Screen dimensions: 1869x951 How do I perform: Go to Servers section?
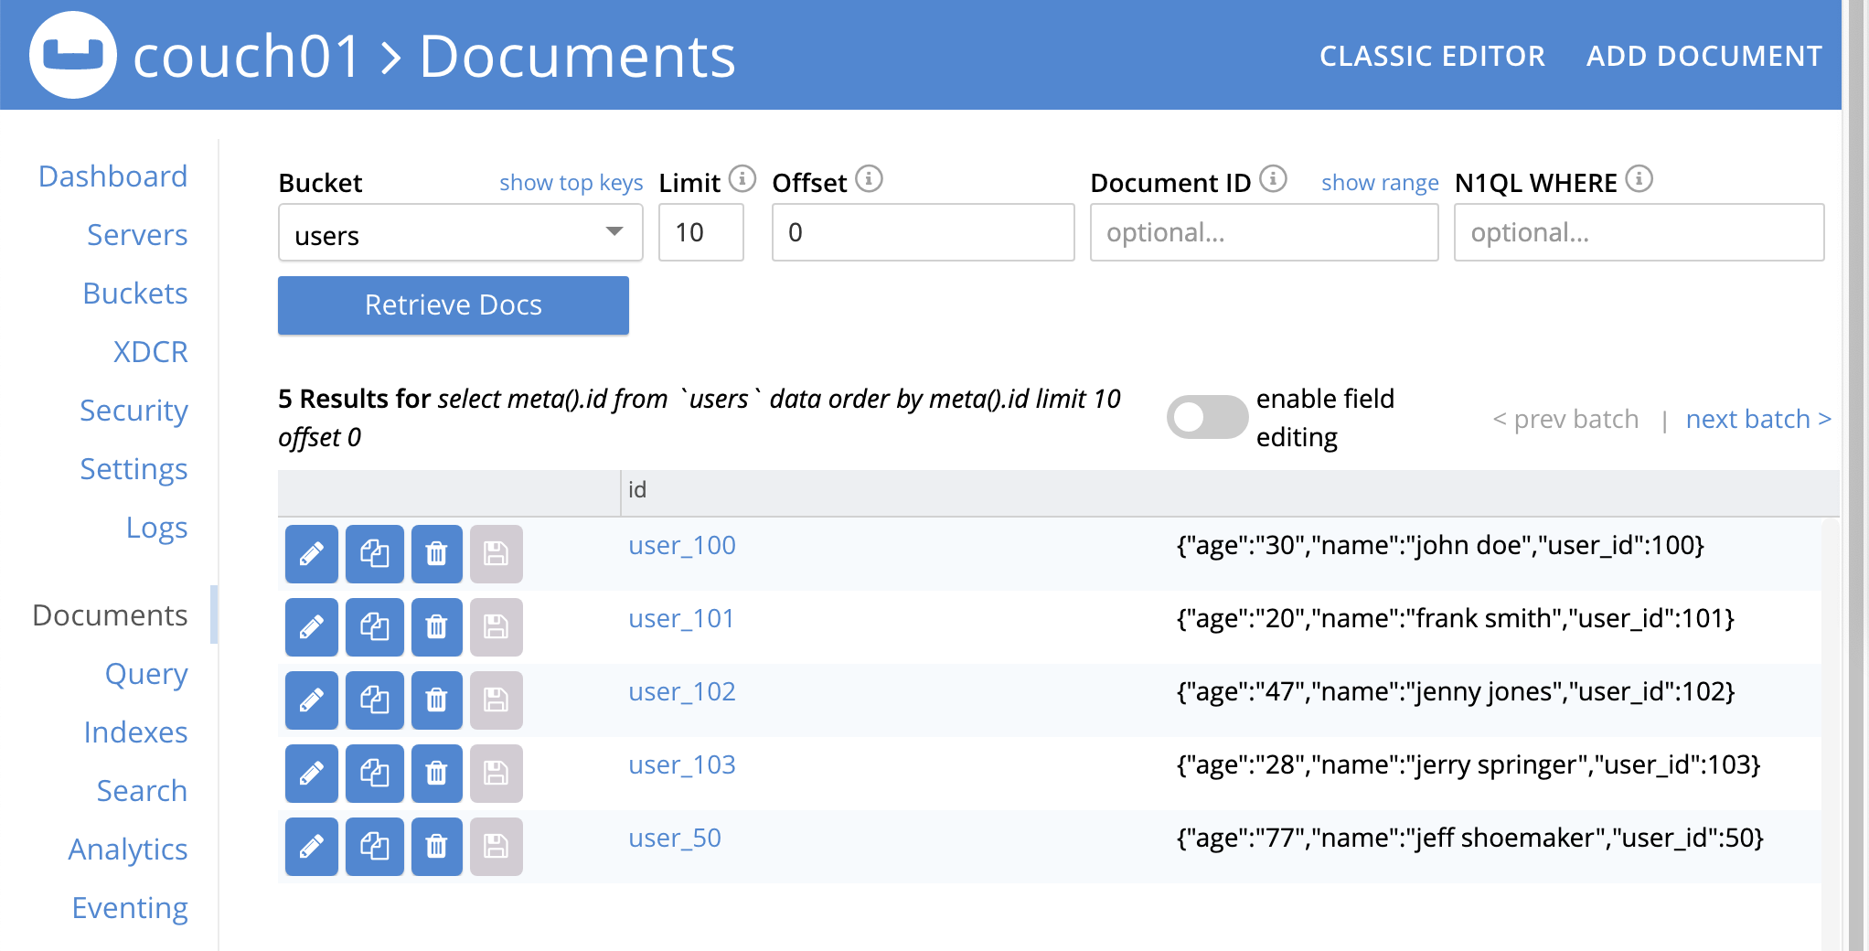(x=137, y=234)
